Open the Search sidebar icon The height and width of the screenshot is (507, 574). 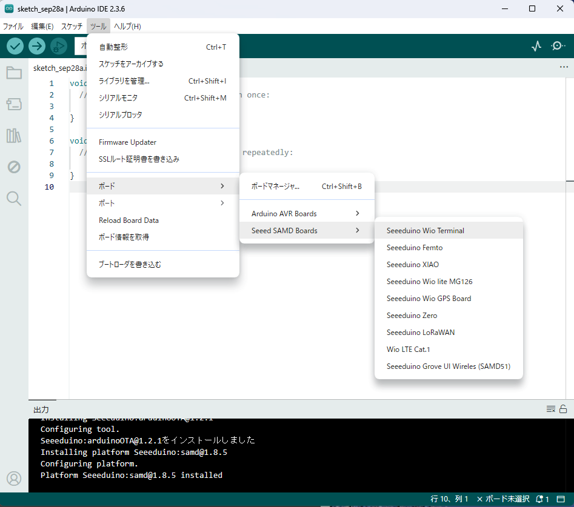[14, 198]
